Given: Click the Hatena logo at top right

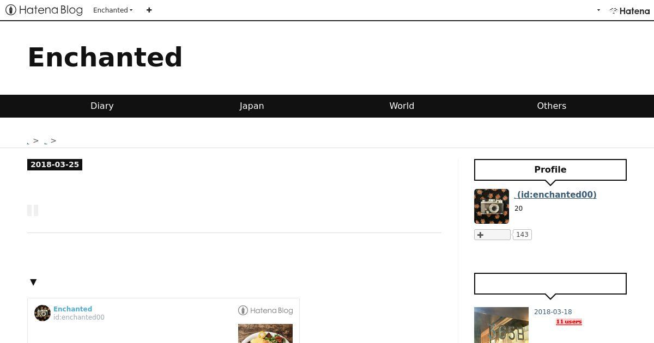Looking at the screenshot, I should (629, 10).
